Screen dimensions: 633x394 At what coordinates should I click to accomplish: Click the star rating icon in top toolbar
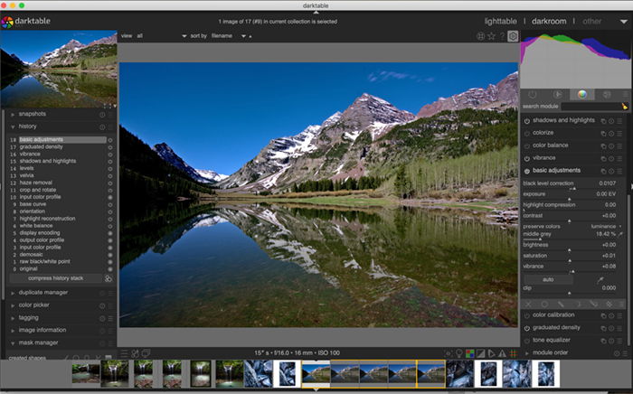(x=491, y=36)
